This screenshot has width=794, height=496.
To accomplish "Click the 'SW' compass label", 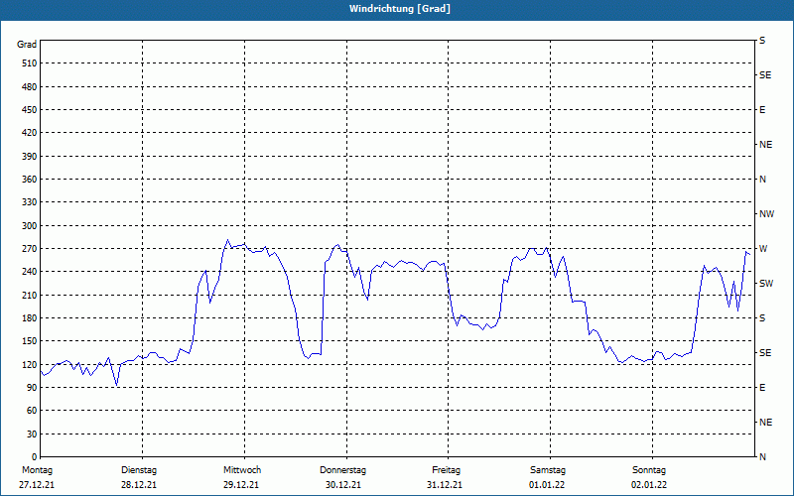I will click(x=766, y=284).
